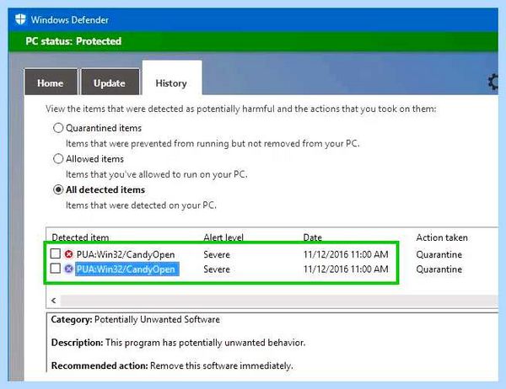Click 'Items that you've allowed to run' description
Screen dimensions: 506x389
point(157,174)
